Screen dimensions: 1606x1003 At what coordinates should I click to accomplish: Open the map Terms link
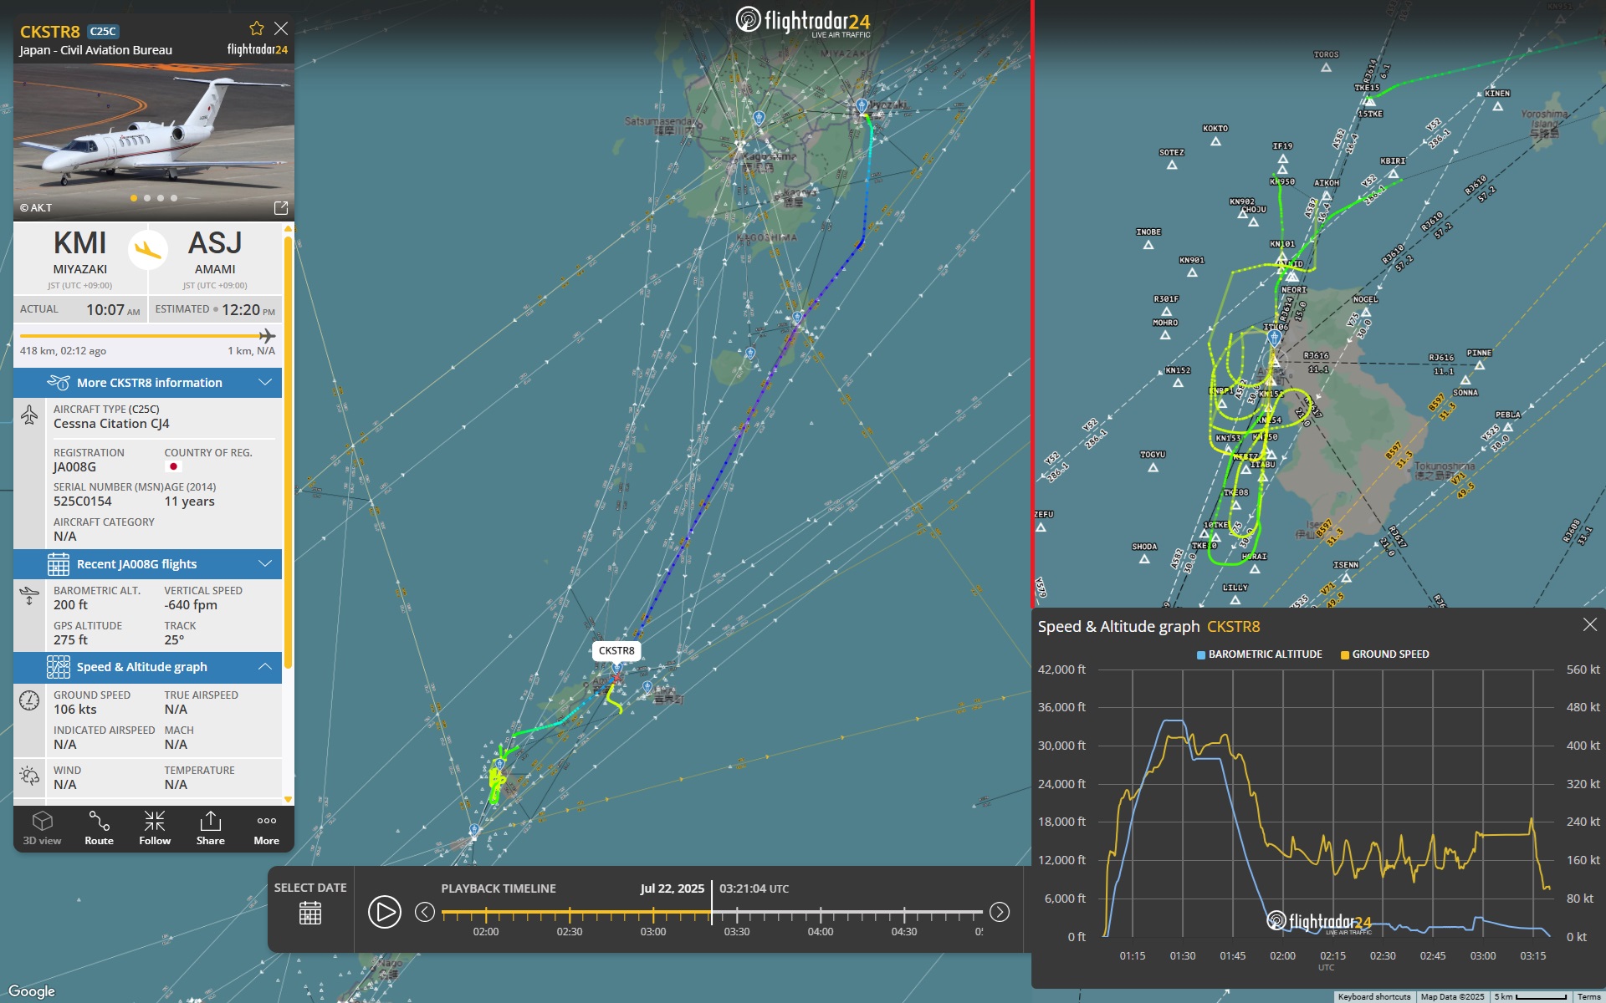1588,996
